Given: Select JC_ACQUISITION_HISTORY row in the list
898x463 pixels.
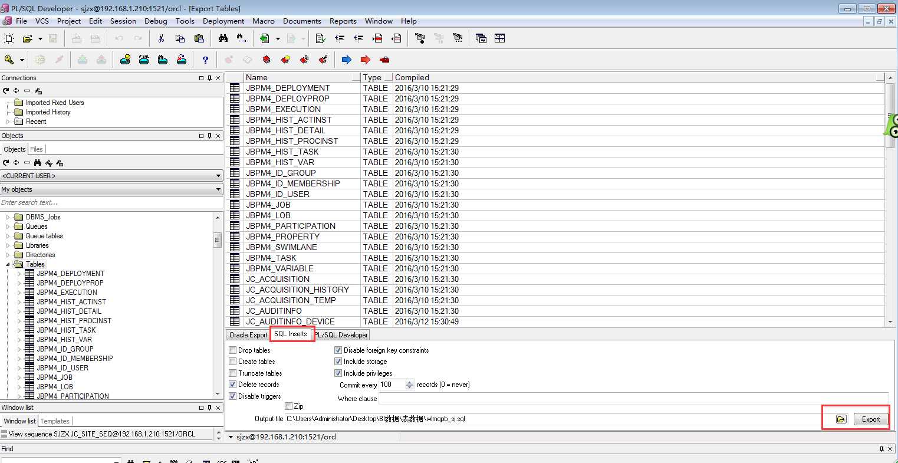Looking at the screenshot, I should (x=555, y=290).
